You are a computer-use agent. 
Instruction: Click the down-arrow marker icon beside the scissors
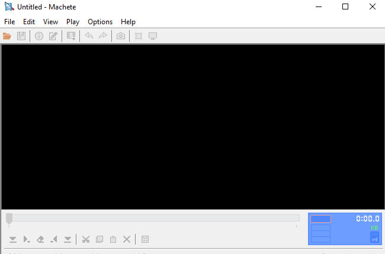click(68, 239)
